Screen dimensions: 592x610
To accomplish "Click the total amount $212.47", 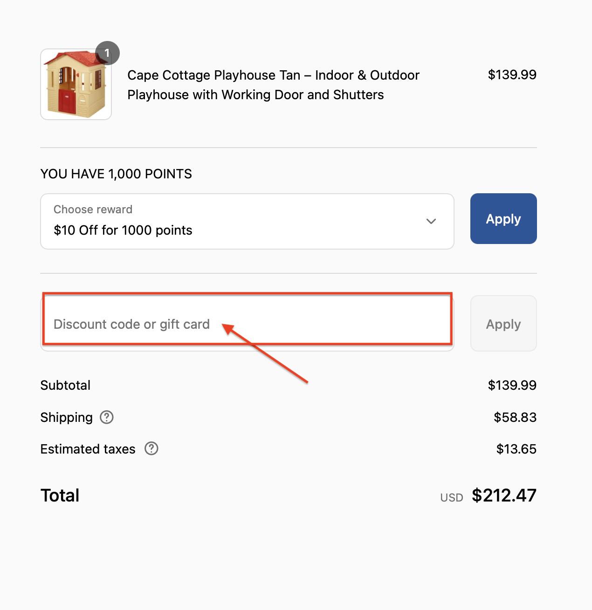I will 504,495.
